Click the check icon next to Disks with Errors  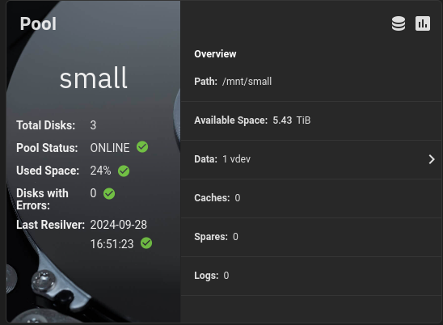tap(109, 193)
